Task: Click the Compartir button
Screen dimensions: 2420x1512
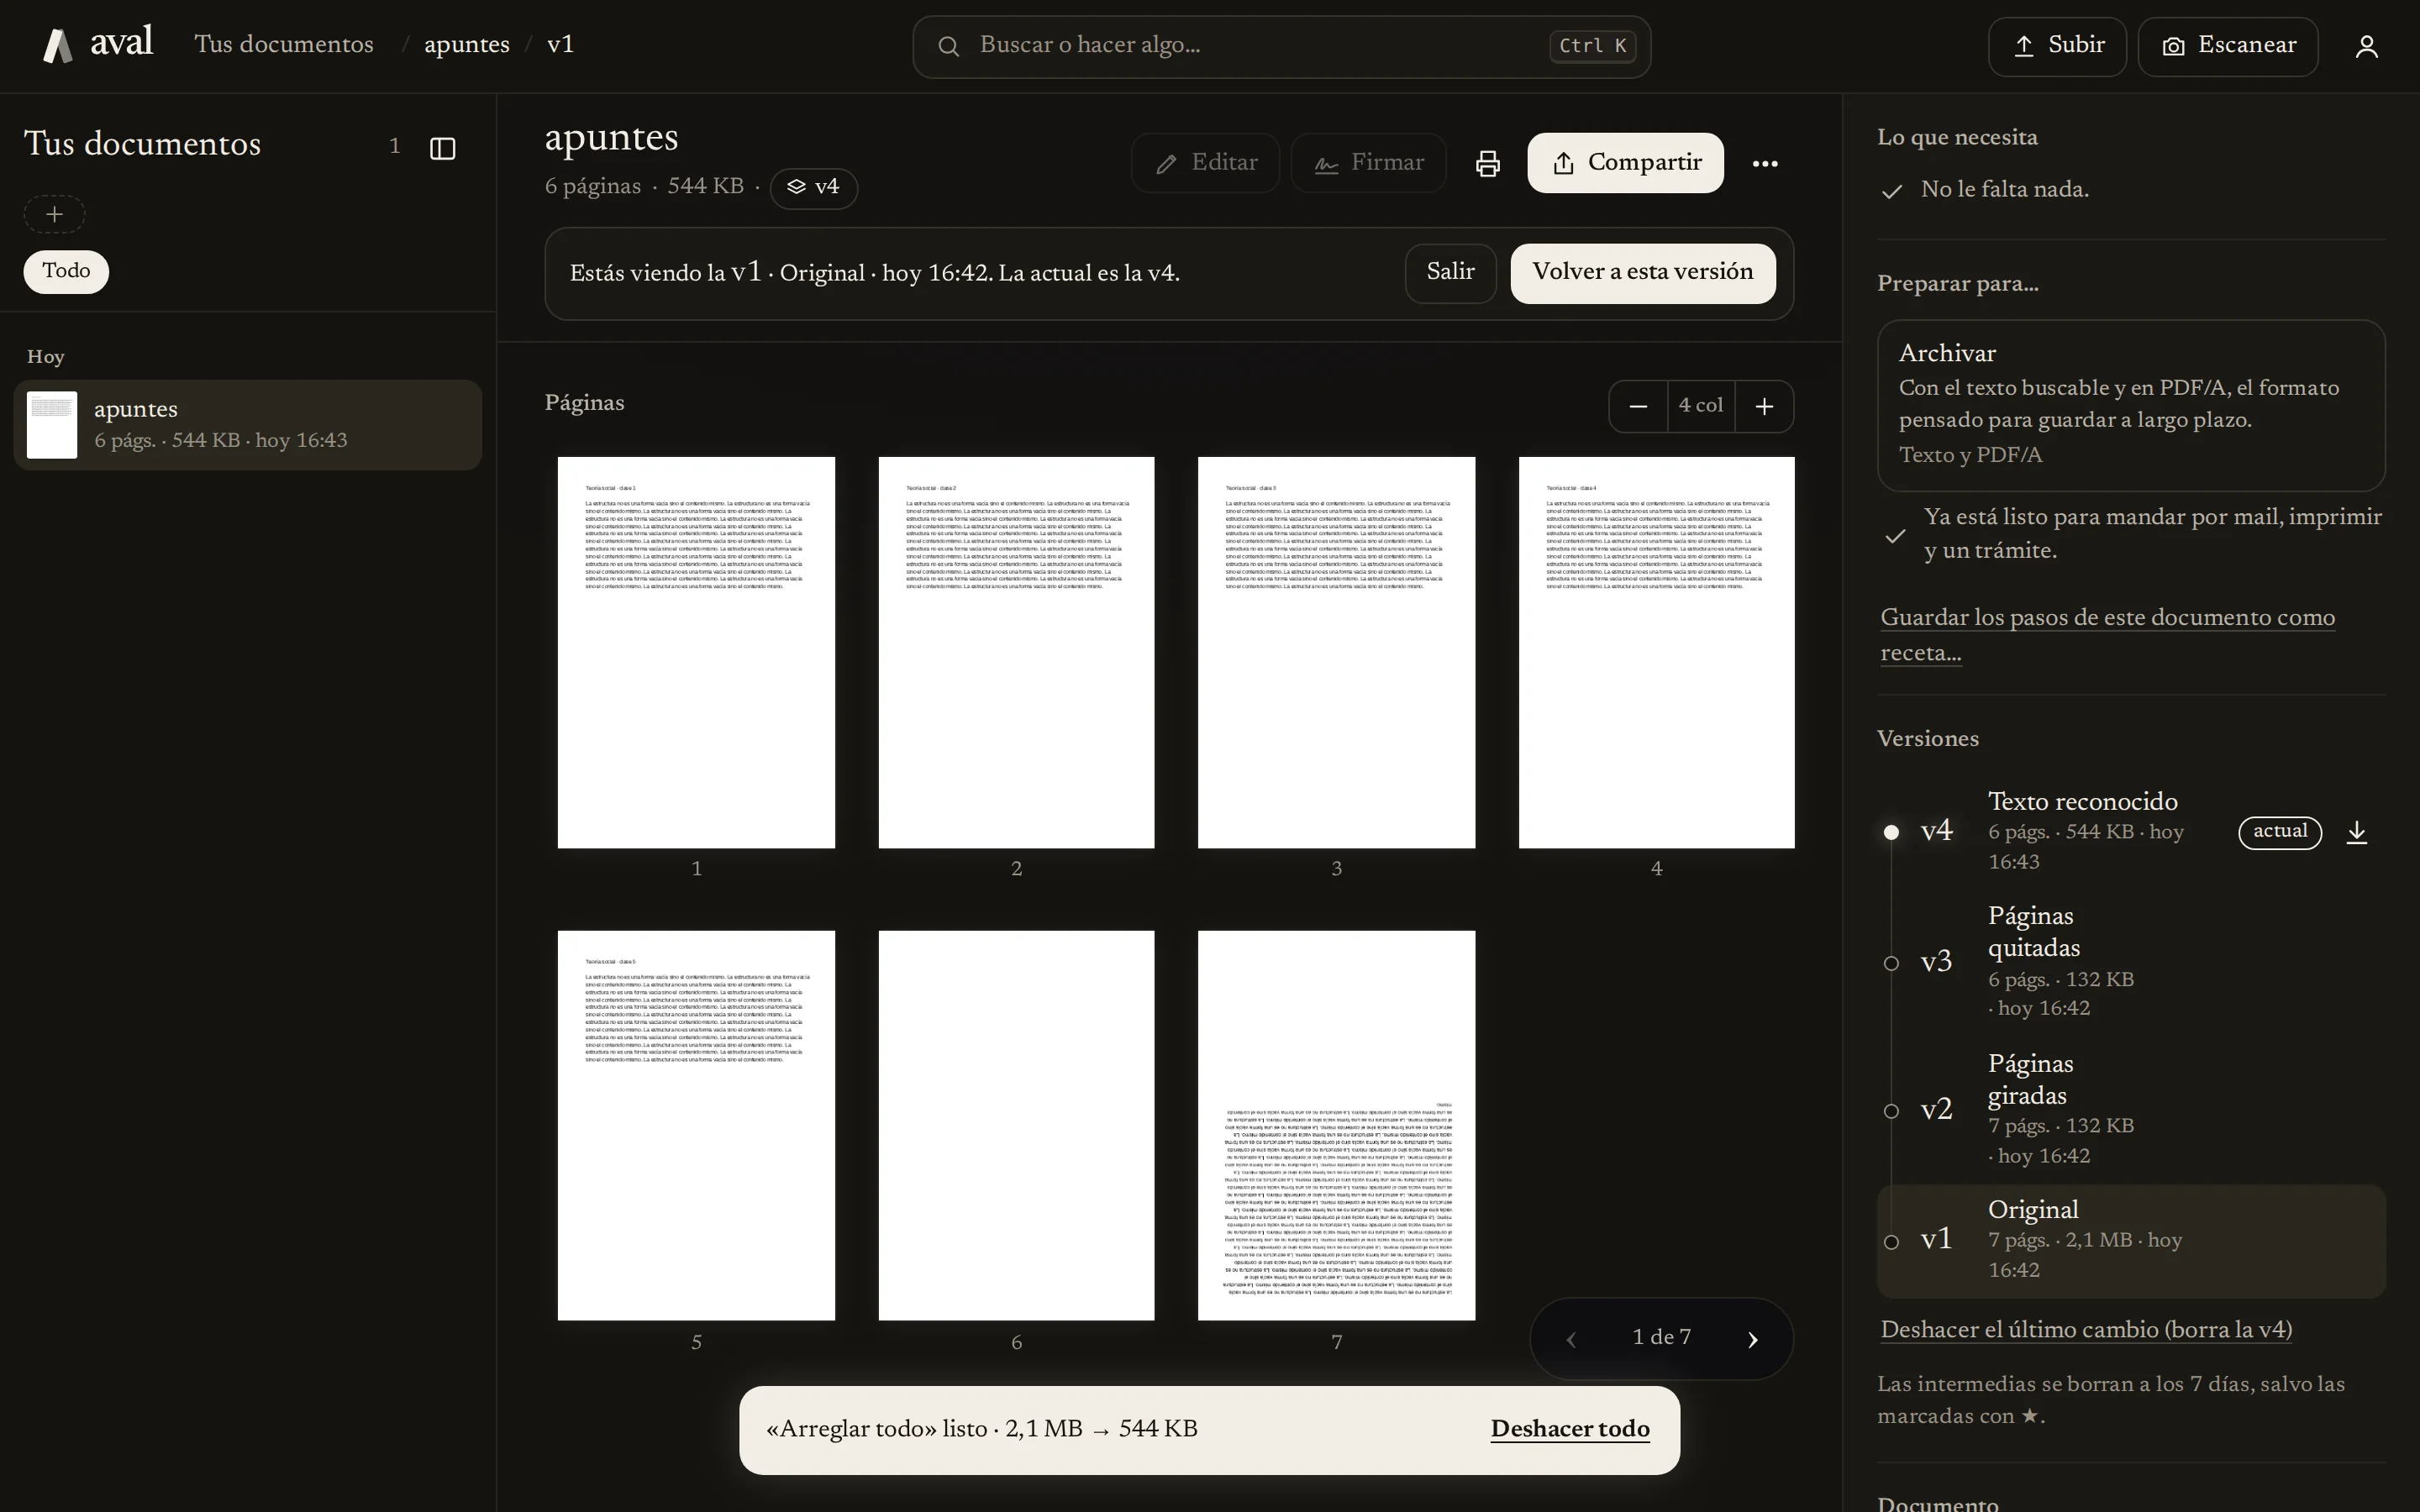Action: tap(1625, 163)
